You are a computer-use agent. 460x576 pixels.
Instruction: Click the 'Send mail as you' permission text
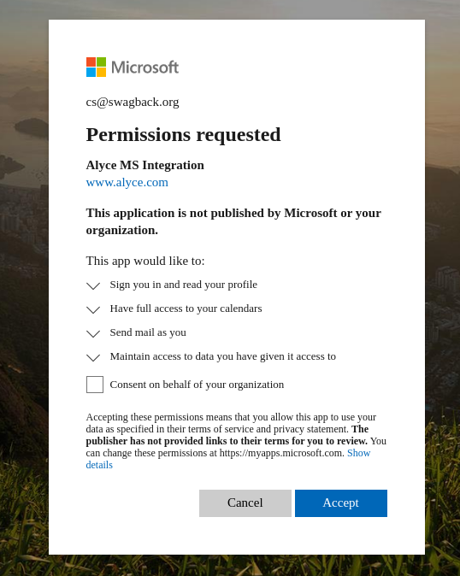point(148,332)
